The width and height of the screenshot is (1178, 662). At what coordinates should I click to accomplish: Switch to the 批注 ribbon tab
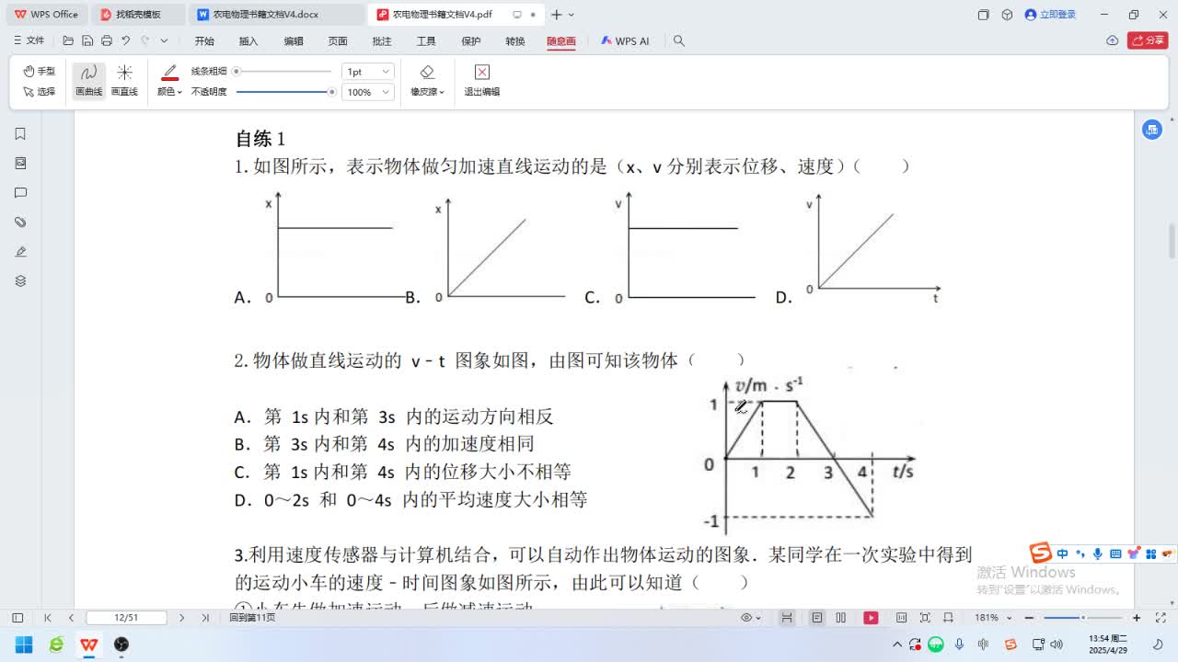tap(382, 41)
